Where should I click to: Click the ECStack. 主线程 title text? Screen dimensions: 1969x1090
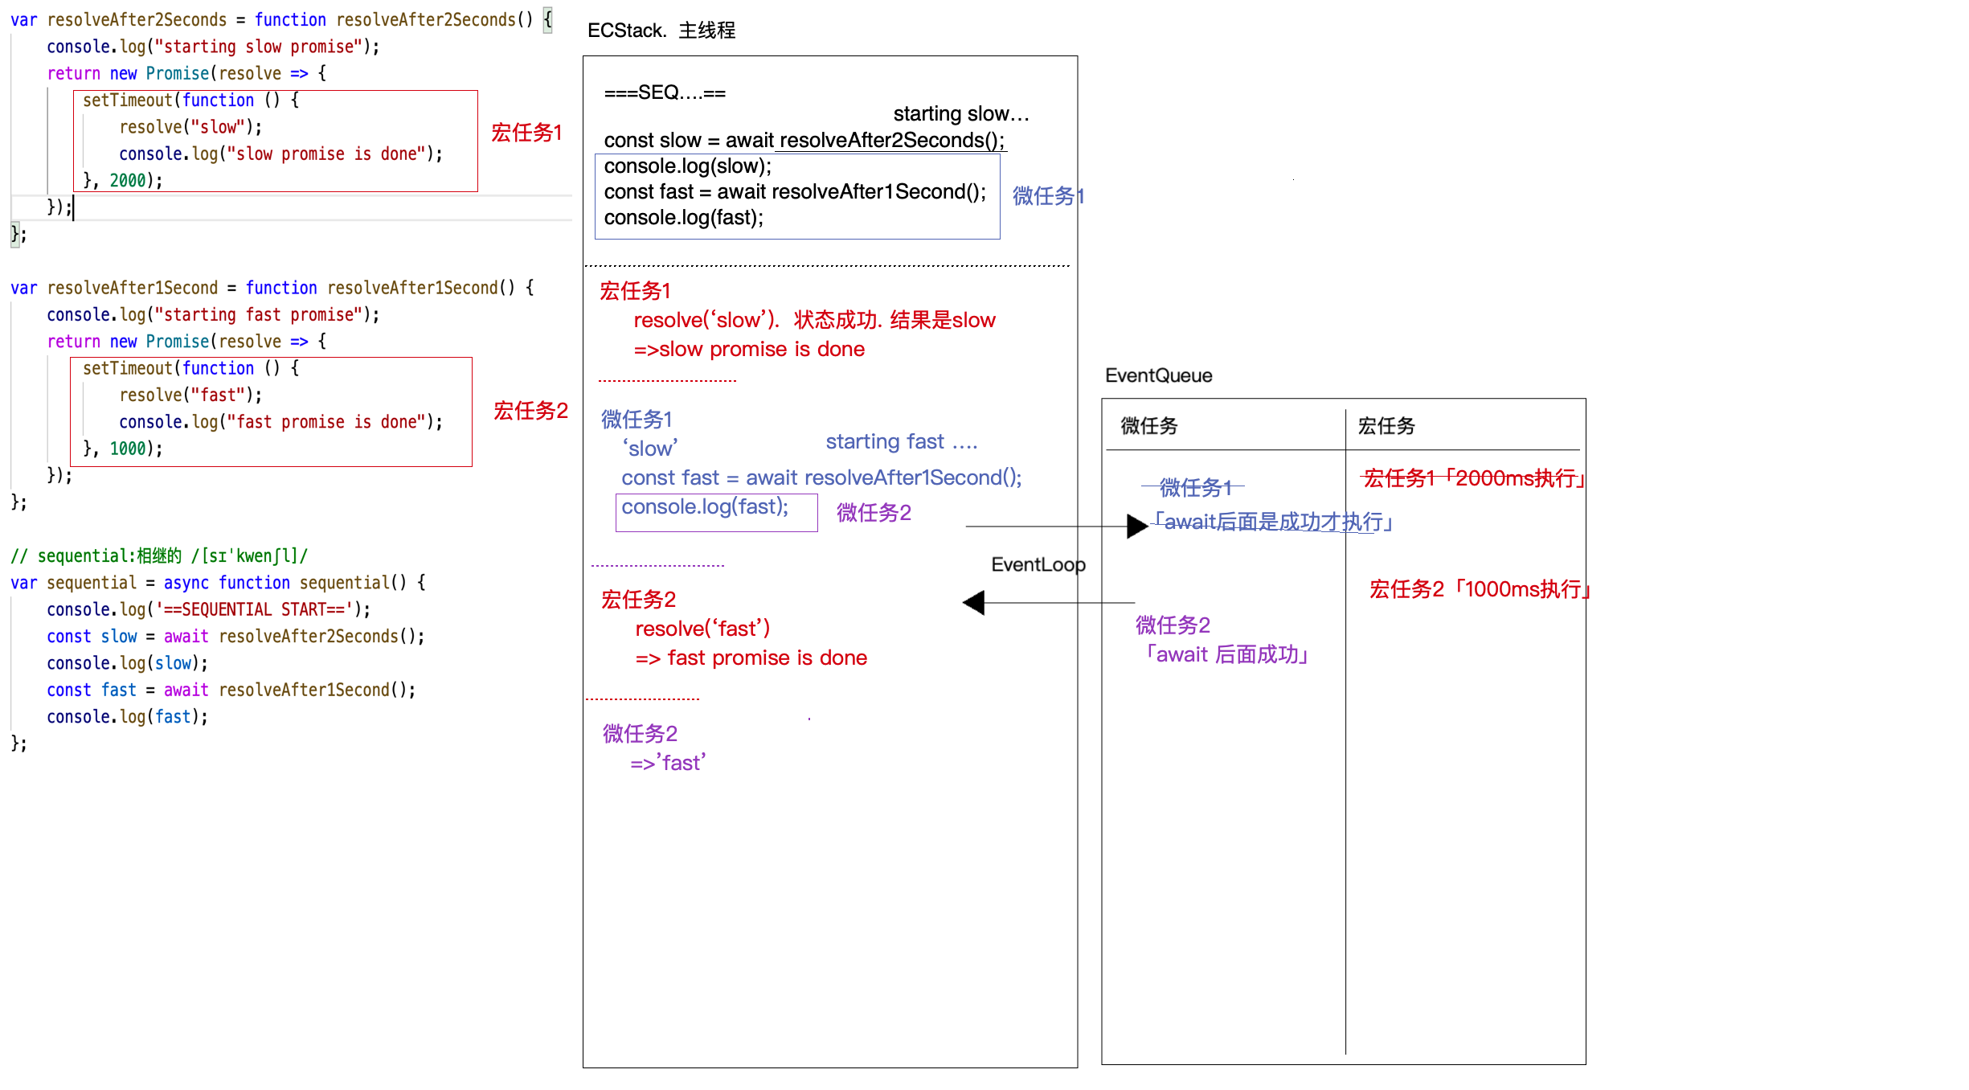662,31
